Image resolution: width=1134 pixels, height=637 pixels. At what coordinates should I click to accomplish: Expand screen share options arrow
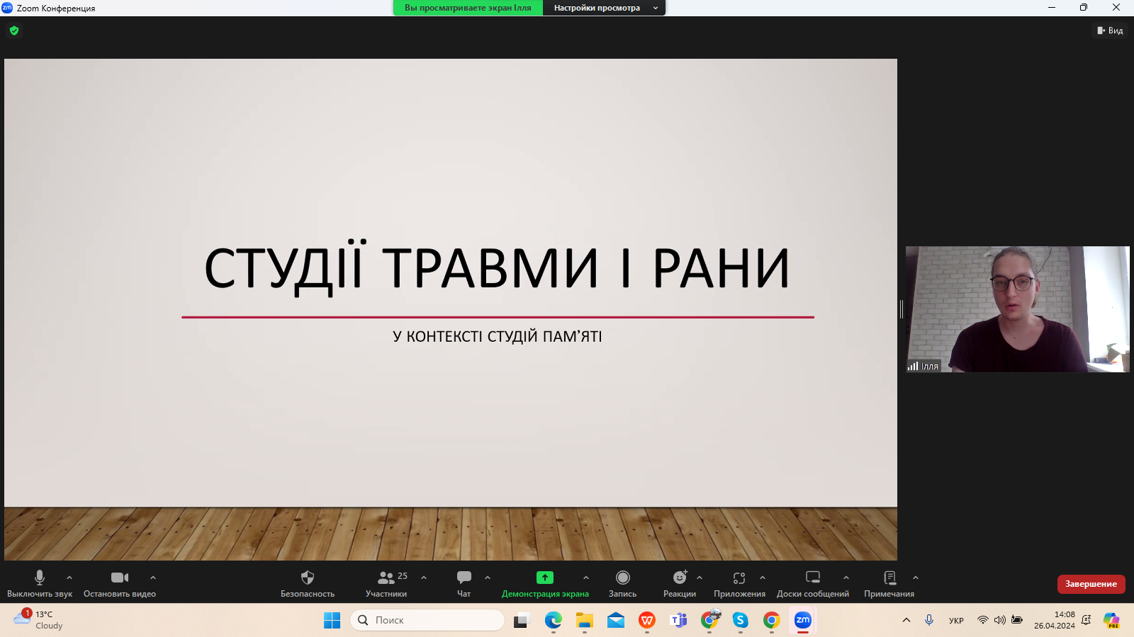[x=586, y=578]
